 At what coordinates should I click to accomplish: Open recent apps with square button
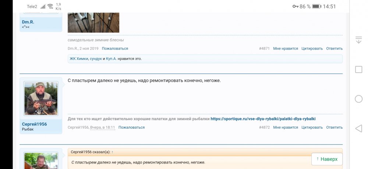coord(358,70)
